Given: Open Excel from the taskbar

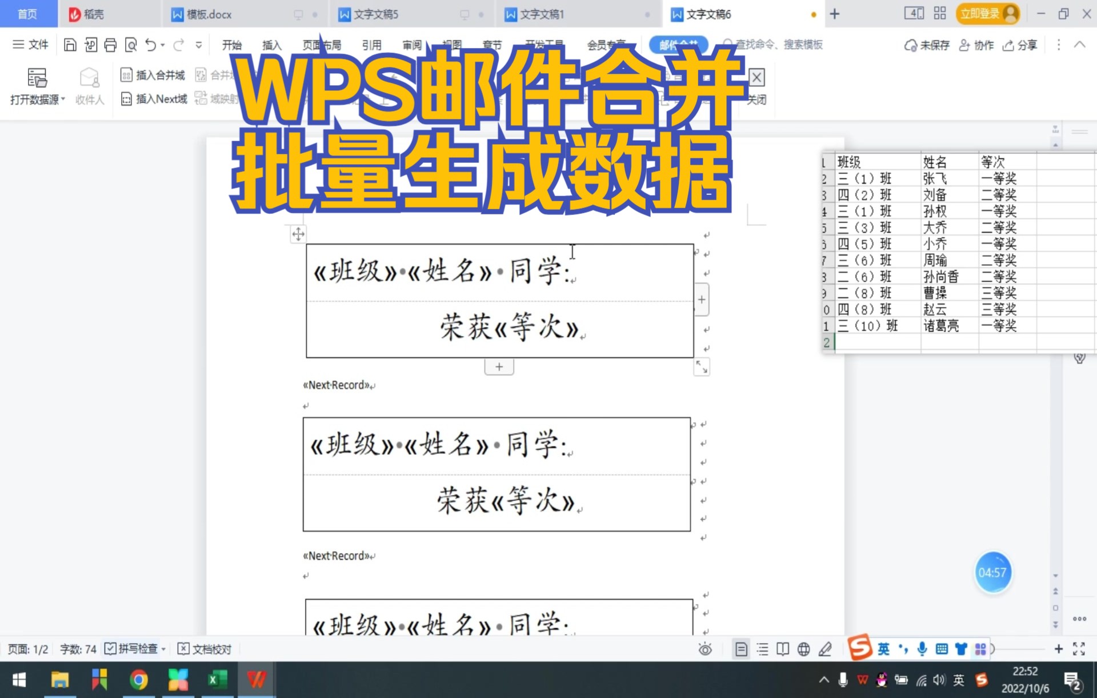Looking at the screenshot, I should [x=217, y=680].
